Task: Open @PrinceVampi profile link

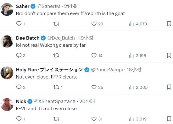Action: pyautogui.click(x=107, y=70)
